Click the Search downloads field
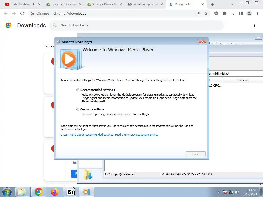Image resolution: width=263 pixels, height=197 pixels. (x=136, y=25)
